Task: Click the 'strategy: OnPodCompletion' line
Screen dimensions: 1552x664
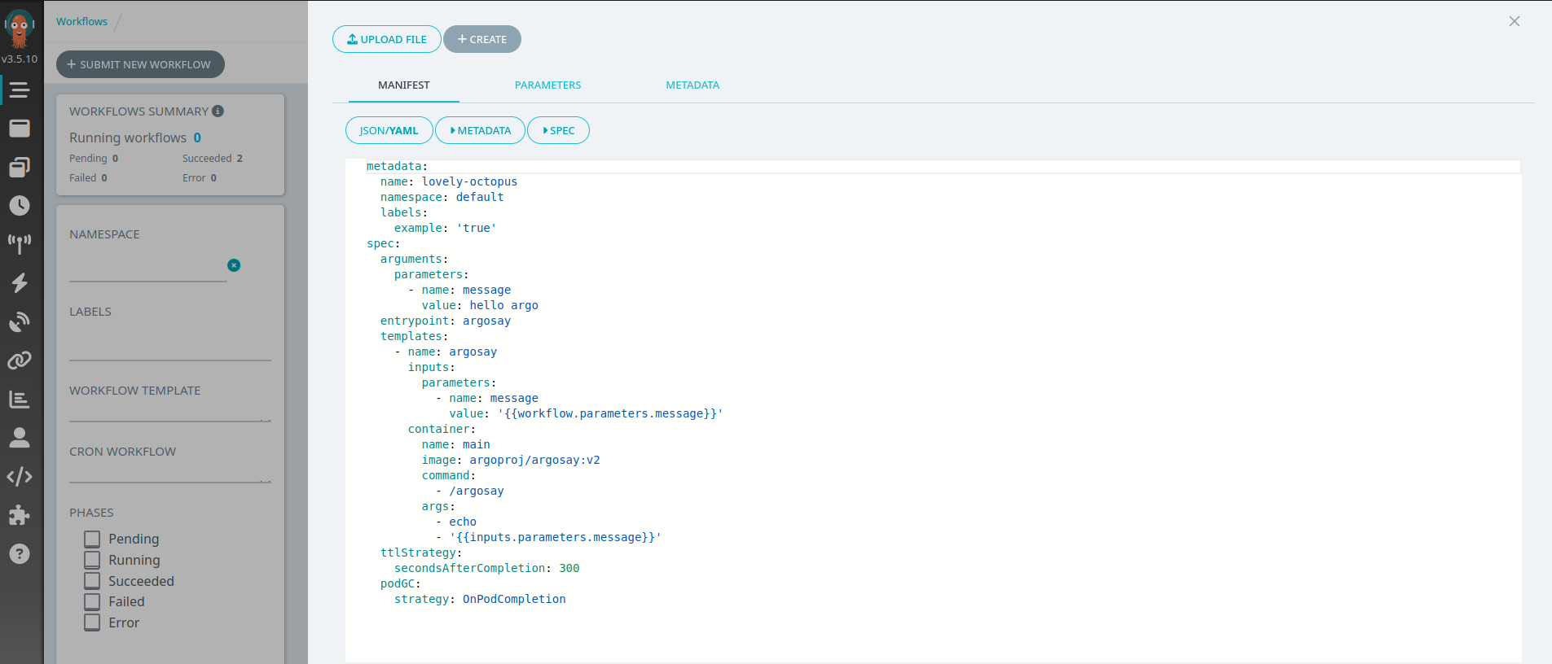Action: tap(480, 599)
